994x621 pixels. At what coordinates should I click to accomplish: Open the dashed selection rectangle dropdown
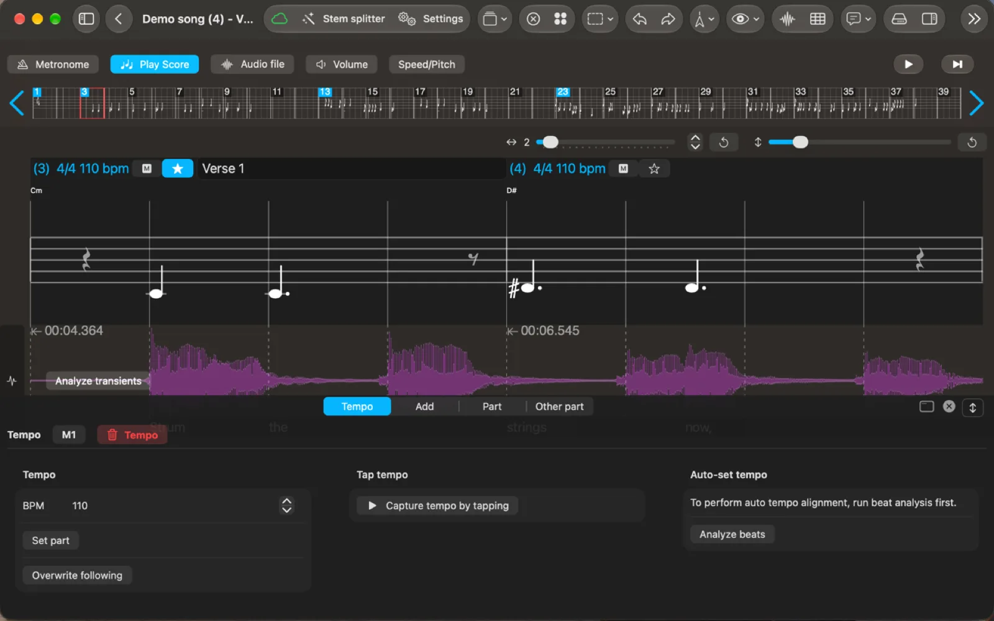pos(600,19)
